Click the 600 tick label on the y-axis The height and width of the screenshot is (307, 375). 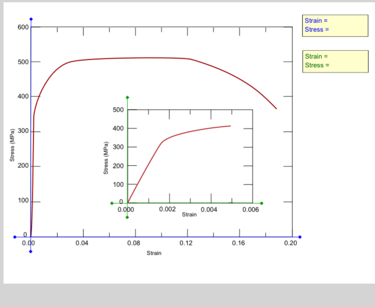pyautogui.click(x=23, y=27)
